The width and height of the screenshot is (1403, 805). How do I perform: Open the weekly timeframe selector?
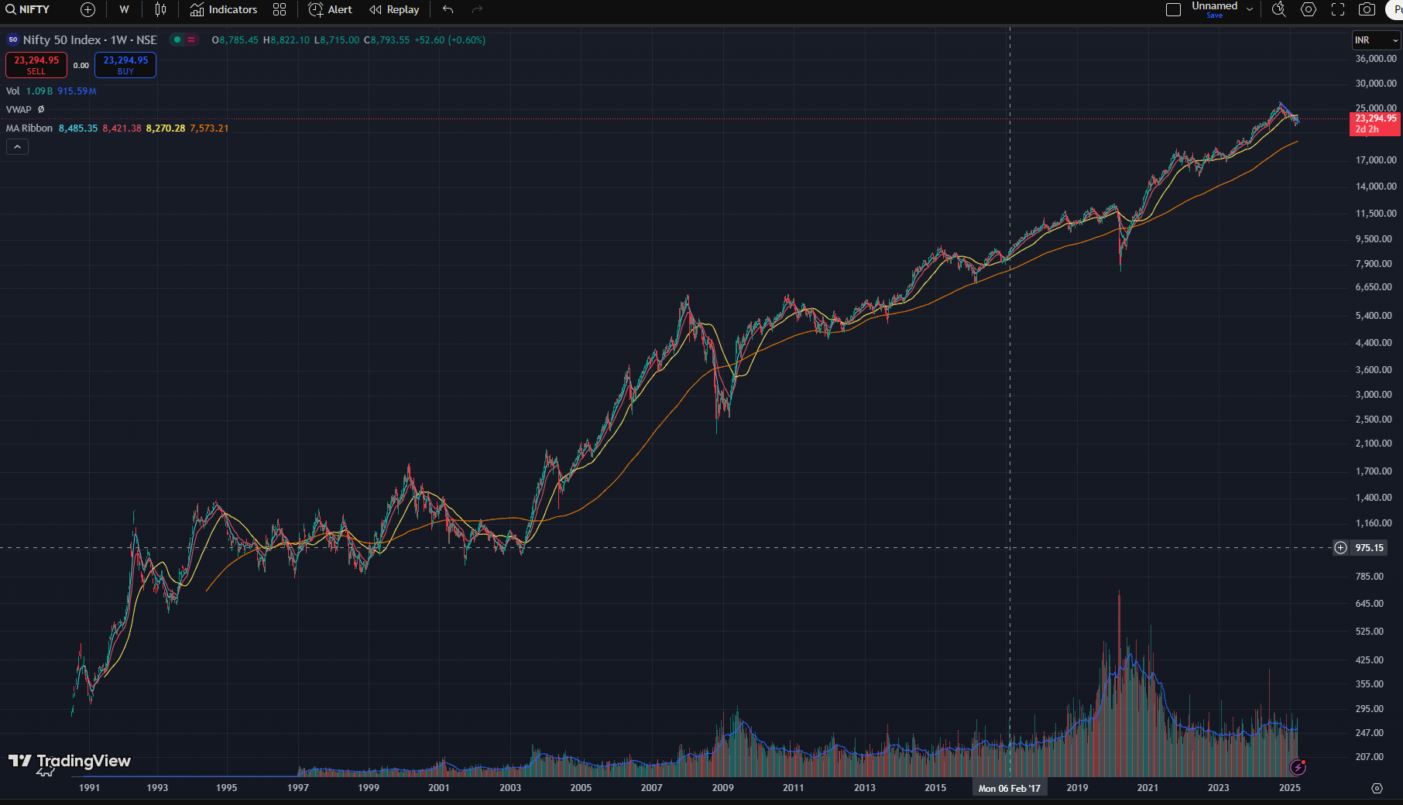tap(124, 9)
